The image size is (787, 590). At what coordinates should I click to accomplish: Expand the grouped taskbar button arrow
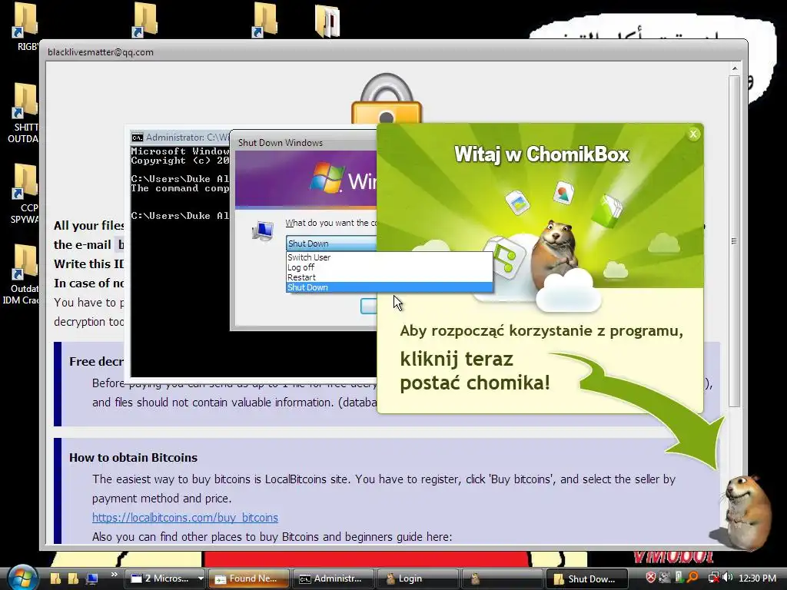(201, 578)
